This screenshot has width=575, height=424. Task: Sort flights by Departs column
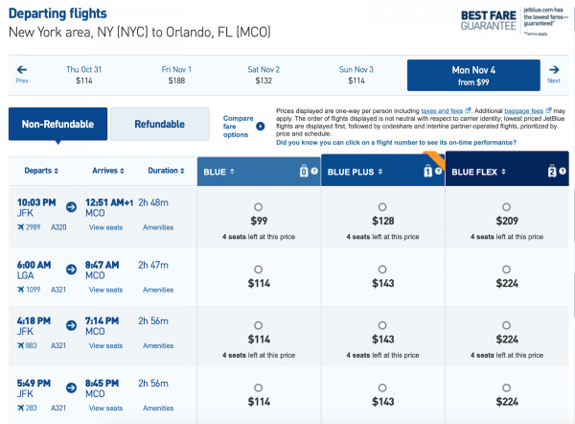[x=41, y=171]
